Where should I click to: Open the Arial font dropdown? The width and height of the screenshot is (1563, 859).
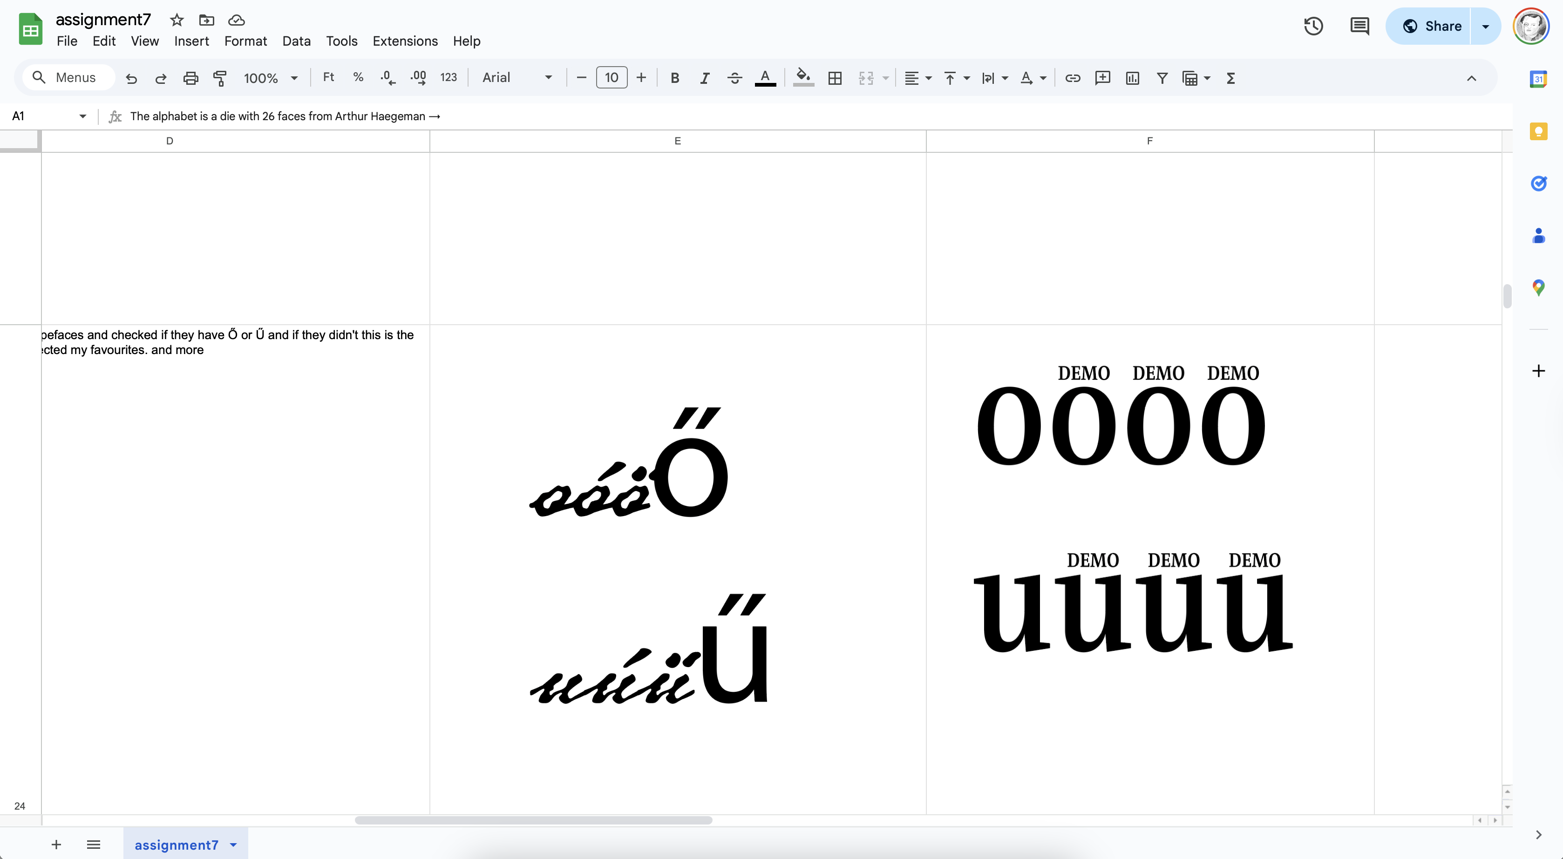516,78
